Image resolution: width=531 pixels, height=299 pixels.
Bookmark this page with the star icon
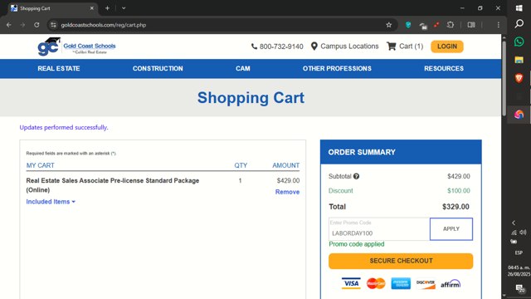point(389,25)
